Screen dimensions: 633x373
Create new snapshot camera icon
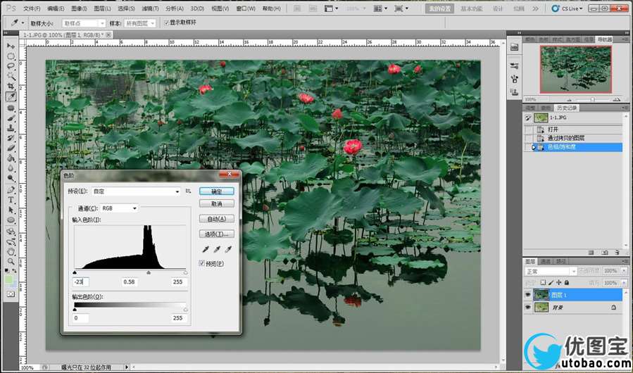coord(604,253)
